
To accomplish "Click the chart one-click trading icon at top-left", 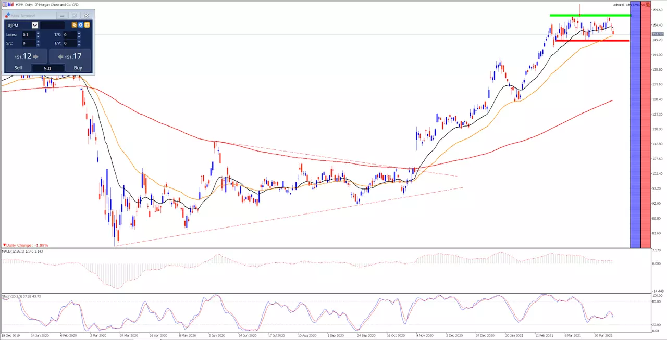I will (x=5, y=5).
